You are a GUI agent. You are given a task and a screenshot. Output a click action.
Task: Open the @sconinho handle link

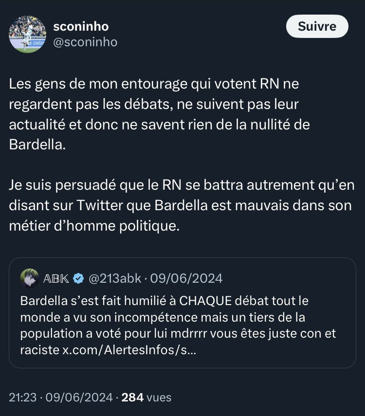coord(85,42)
